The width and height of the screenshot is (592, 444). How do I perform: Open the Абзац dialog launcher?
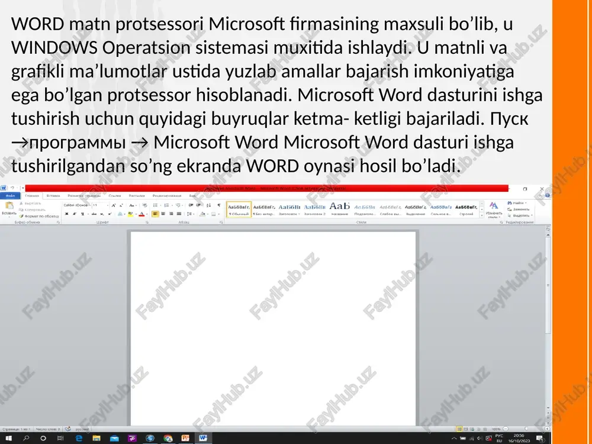click(221, 223)
